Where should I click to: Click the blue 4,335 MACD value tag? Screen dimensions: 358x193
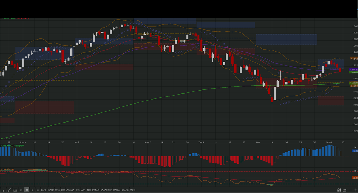tap(355, 151)
